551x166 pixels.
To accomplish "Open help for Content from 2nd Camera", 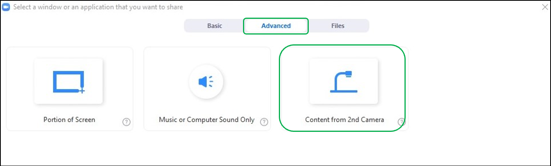I will click(401, 122).
